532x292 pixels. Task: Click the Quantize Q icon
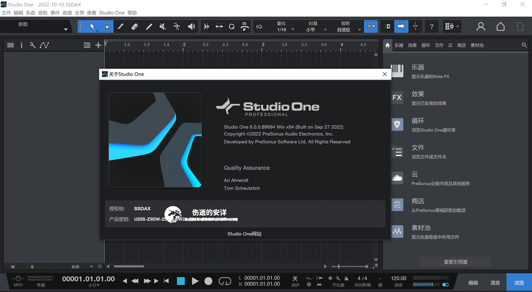click(x=232, y=27)
